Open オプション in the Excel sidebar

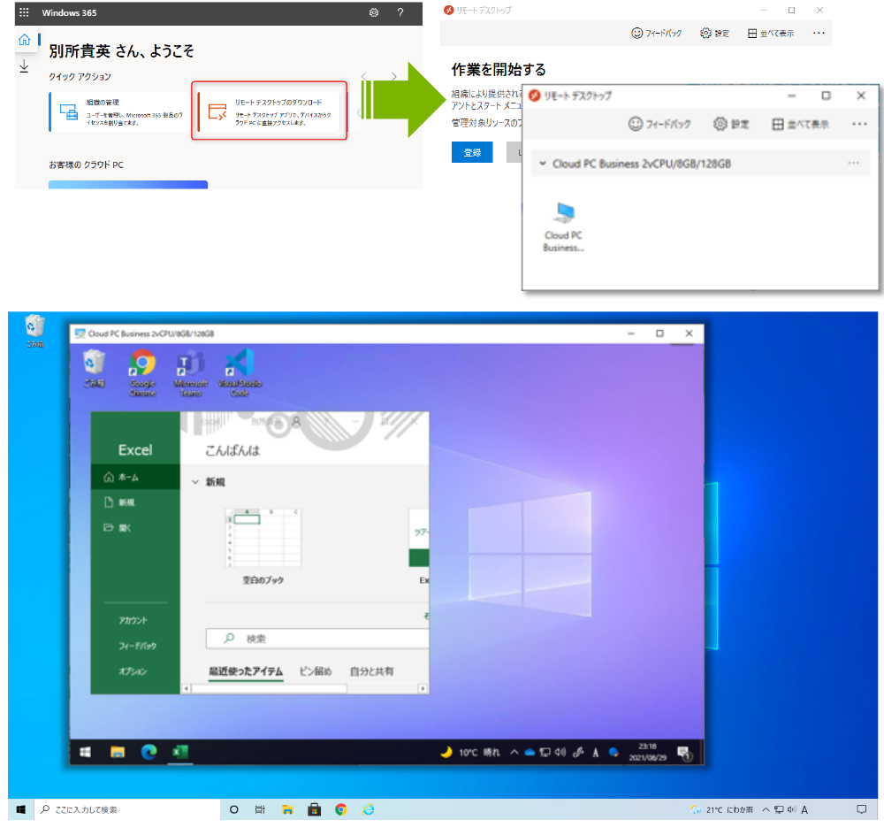click(133, 670)
